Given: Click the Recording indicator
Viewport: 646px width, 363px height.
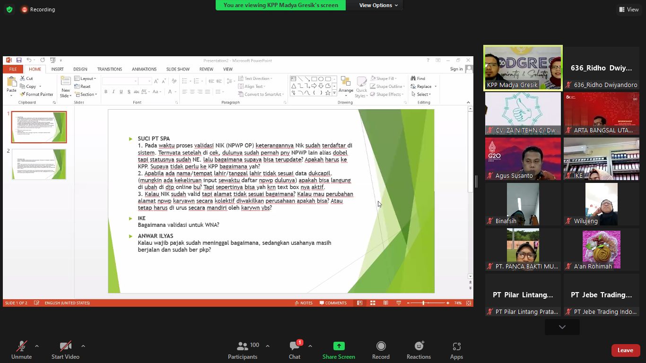Looking at the screenshot, I should 38,9.
